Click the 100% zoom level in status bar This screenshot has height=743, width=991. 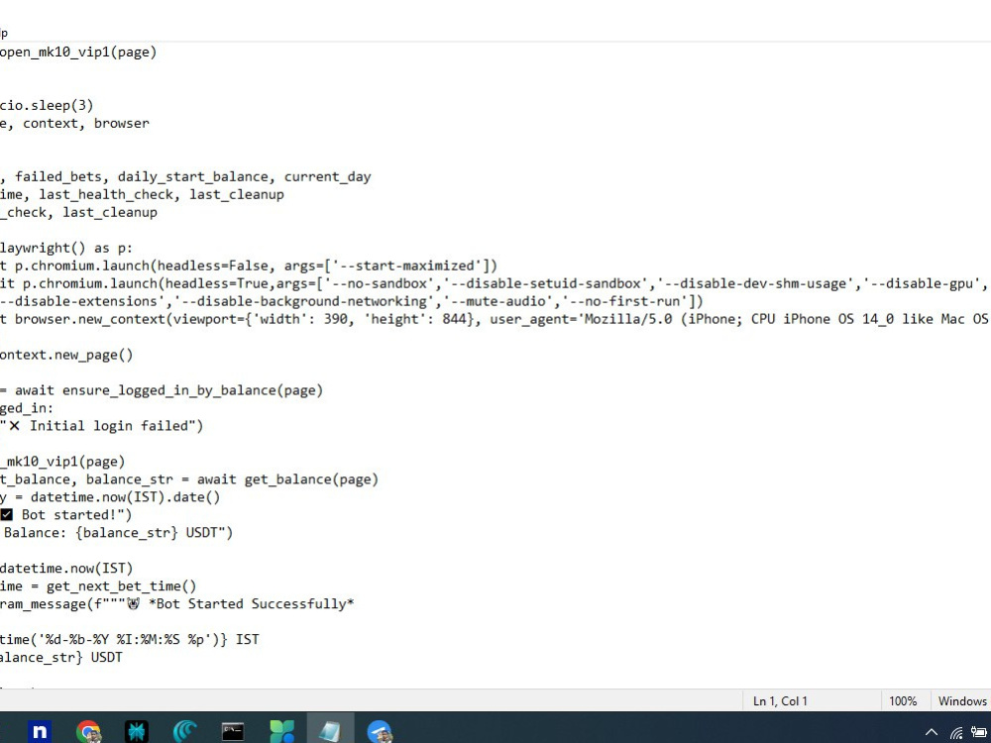(903, 700)
